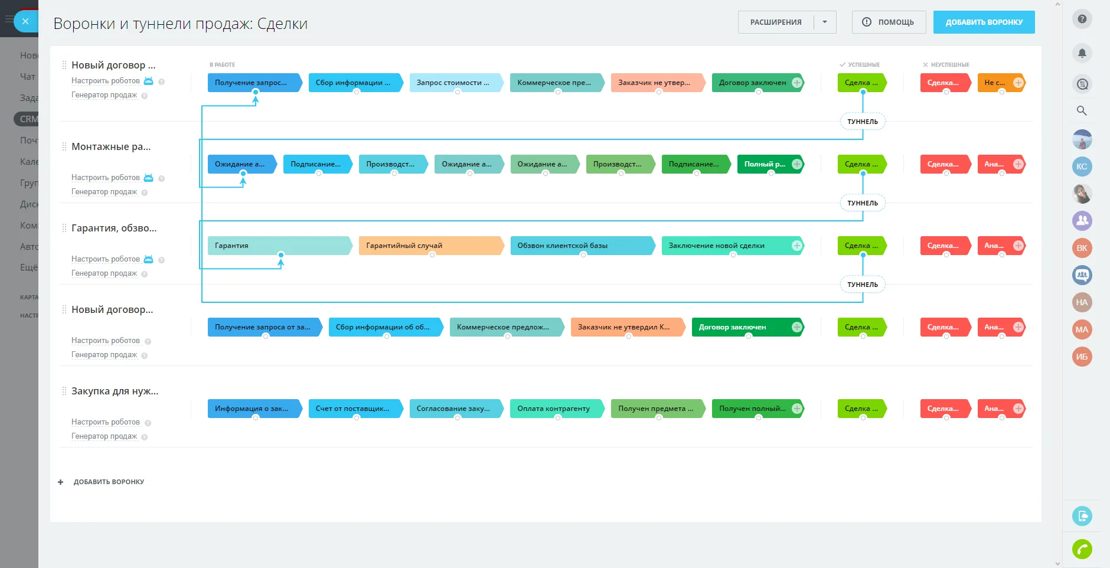Open the help question mark icon
This screenshot has height=568, width=1110.
coord(1082,19)
